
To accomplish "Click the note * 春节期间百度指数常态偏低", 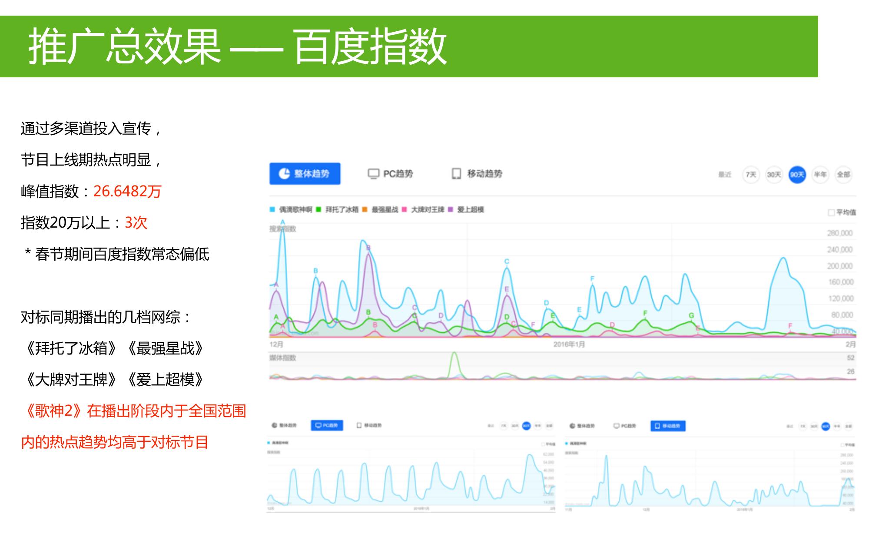I will pos(117,254).
